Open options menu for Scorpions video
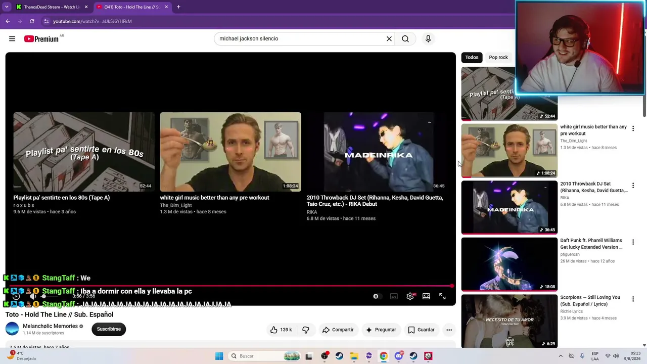 (633, 299)
